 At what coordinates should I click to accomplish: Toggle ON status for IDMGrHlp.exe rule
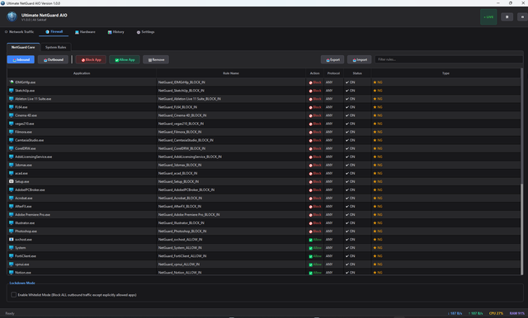tap(350, 82)
